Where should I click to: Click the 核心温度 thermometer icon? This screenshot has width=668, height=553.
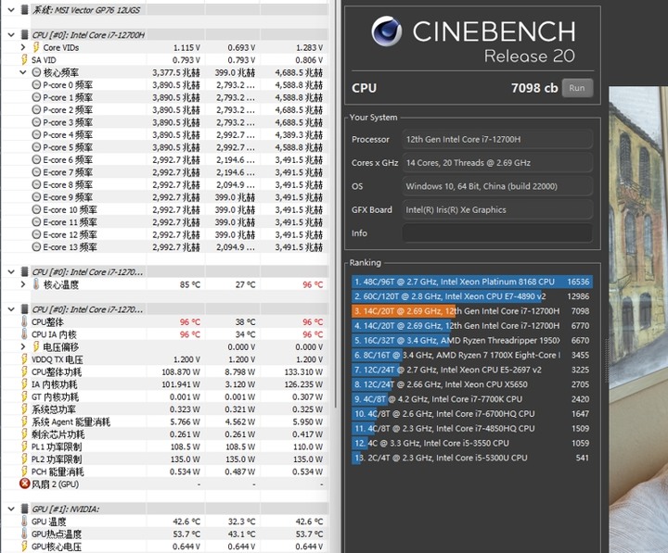[x=36, y=284]
